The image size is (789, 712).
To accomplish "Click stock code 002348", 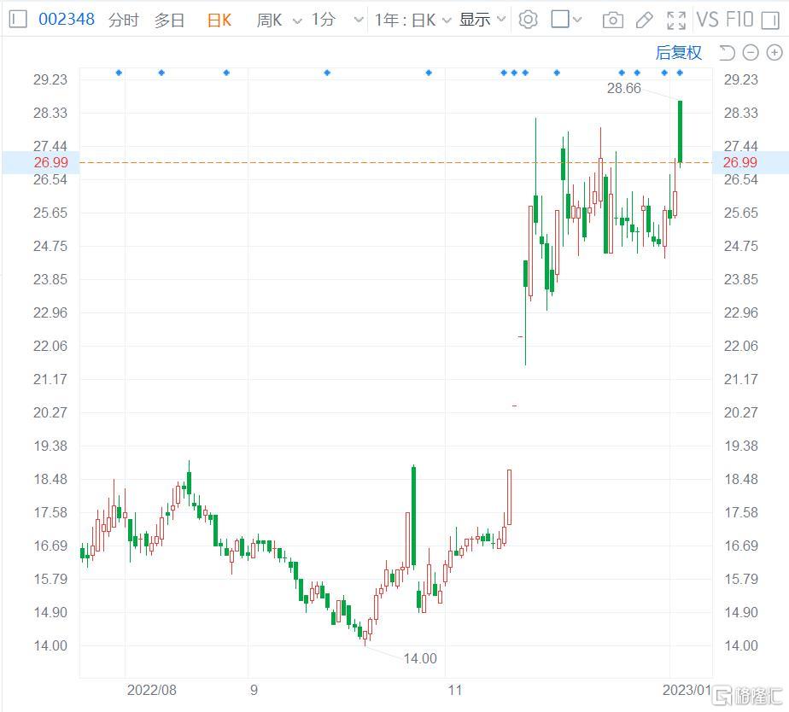I will [x=67, y=20].
